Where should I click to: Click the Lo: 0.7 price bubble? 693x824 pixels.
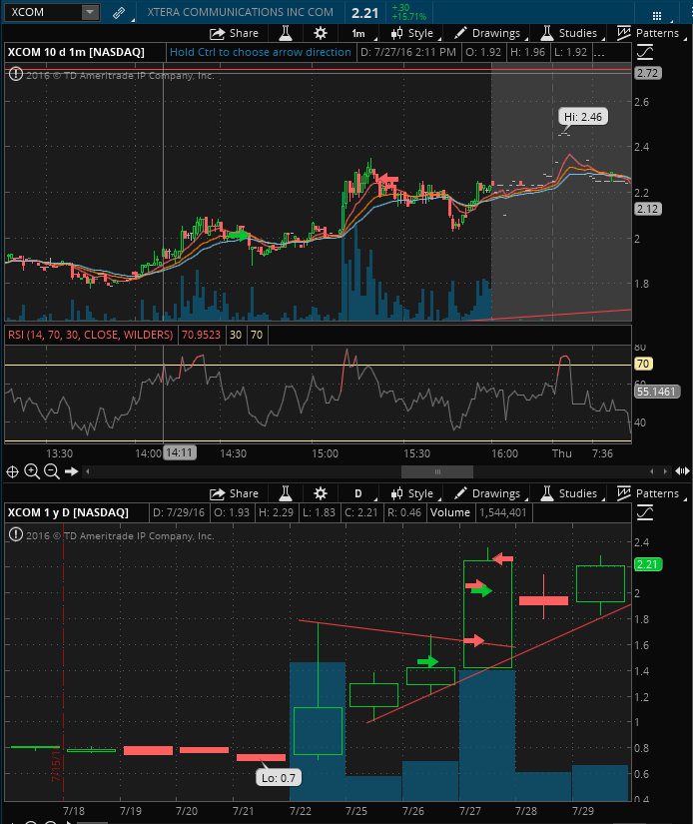pyautogui.click(x=279, y=778)
